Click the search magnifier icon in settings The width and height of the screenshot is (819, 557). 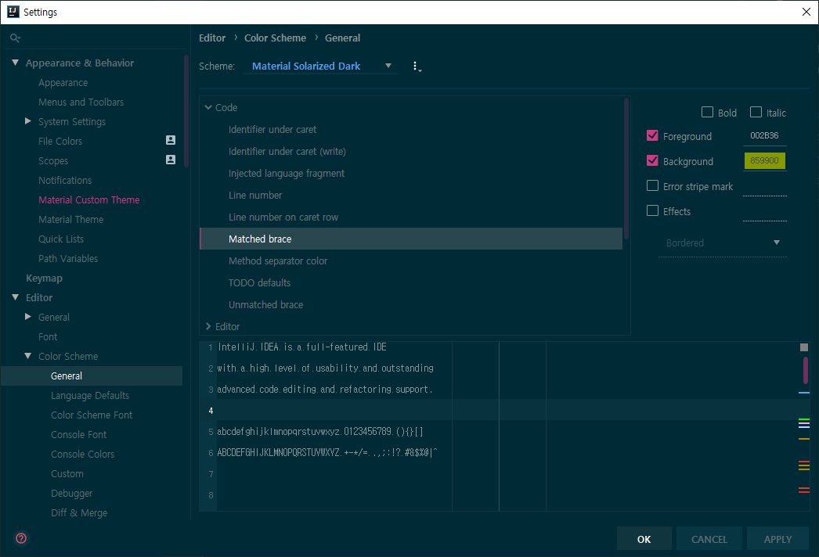[x=15, y=38]
